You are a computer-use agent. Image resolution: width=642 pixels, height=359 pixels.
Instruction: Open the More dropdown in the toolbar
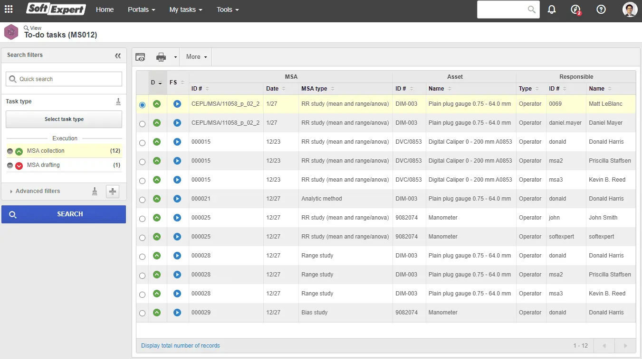(195, 56)
